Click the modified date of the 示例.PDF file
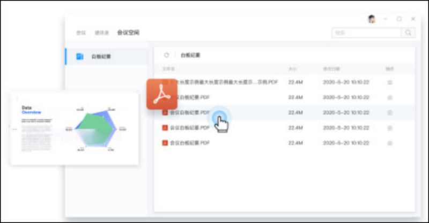The width and height of the screenshot is (429, 223). pos(346,82)
